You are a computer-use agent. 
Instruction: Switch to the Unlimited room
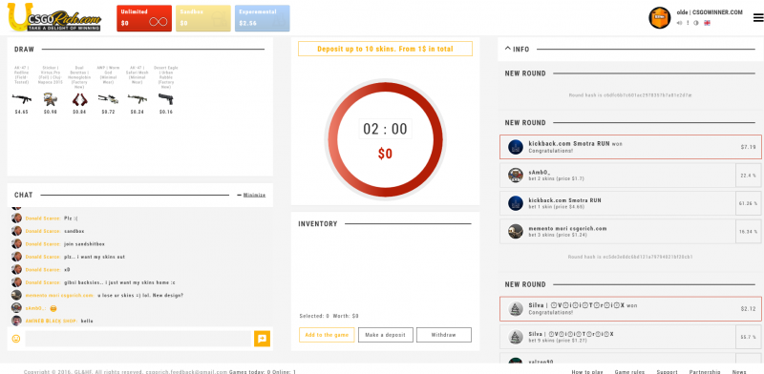pos(144,18)
